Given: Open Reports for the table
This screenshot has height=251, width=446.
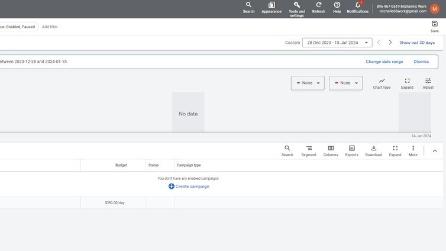Looking at the screenshot, I should [x=351, y=151].
